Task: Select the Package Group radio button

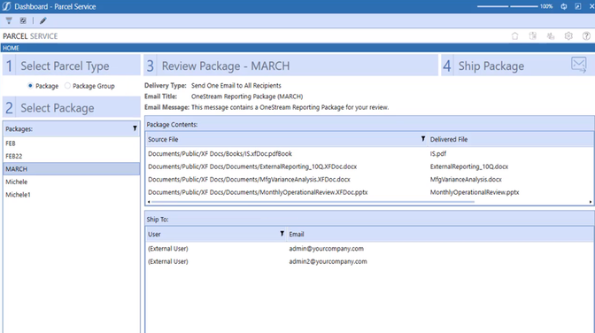Action: (x=67, y=86)
